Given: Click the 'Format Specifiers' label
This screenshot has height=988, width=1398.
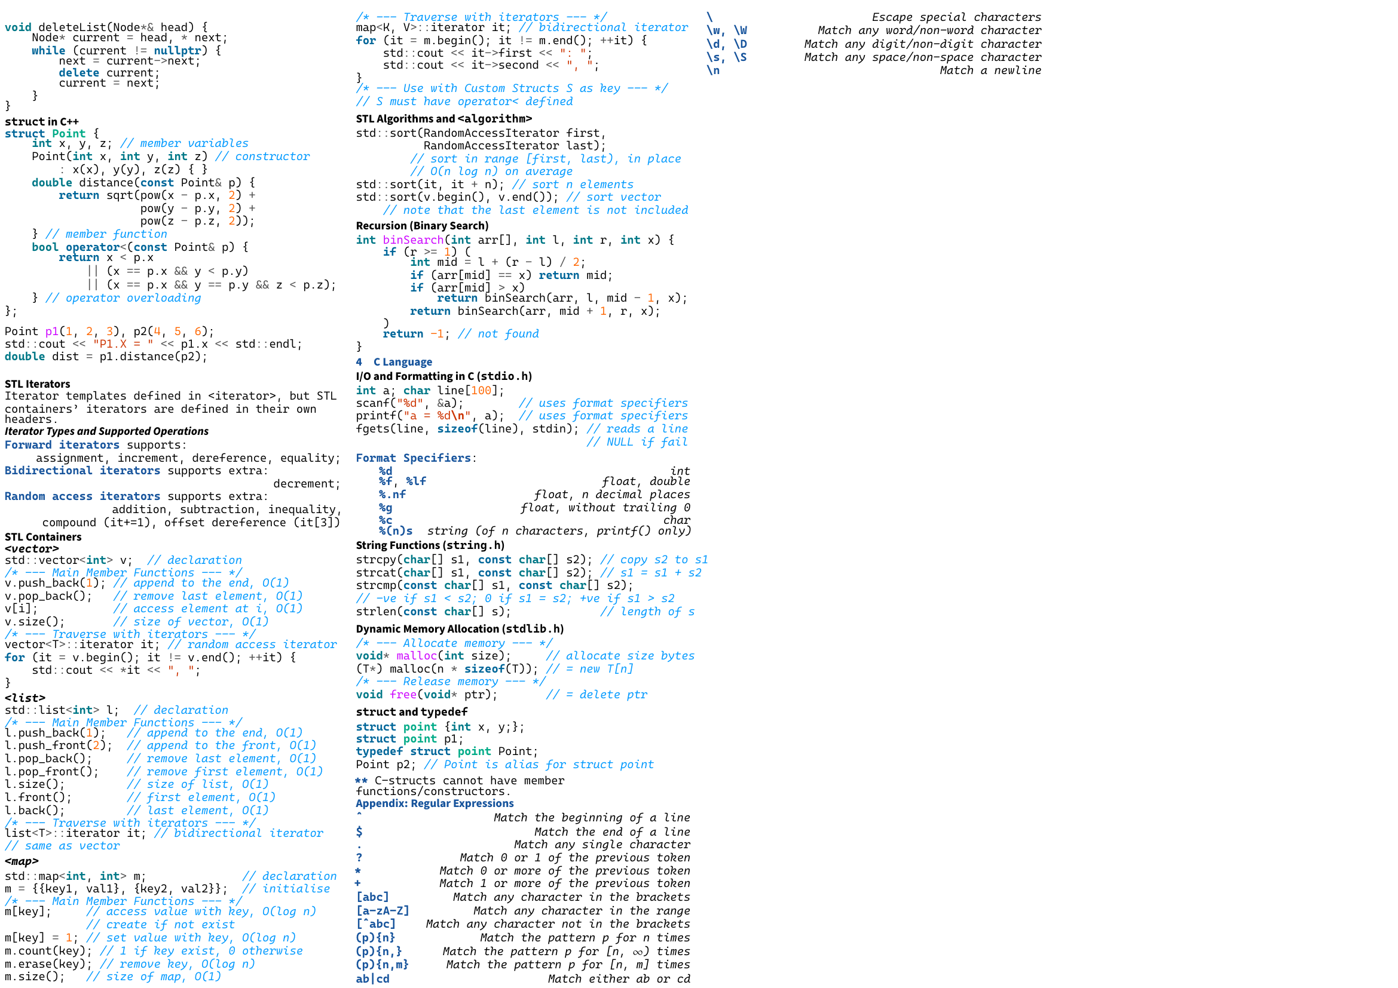Looking at the screenshot, I should (413, 458).
